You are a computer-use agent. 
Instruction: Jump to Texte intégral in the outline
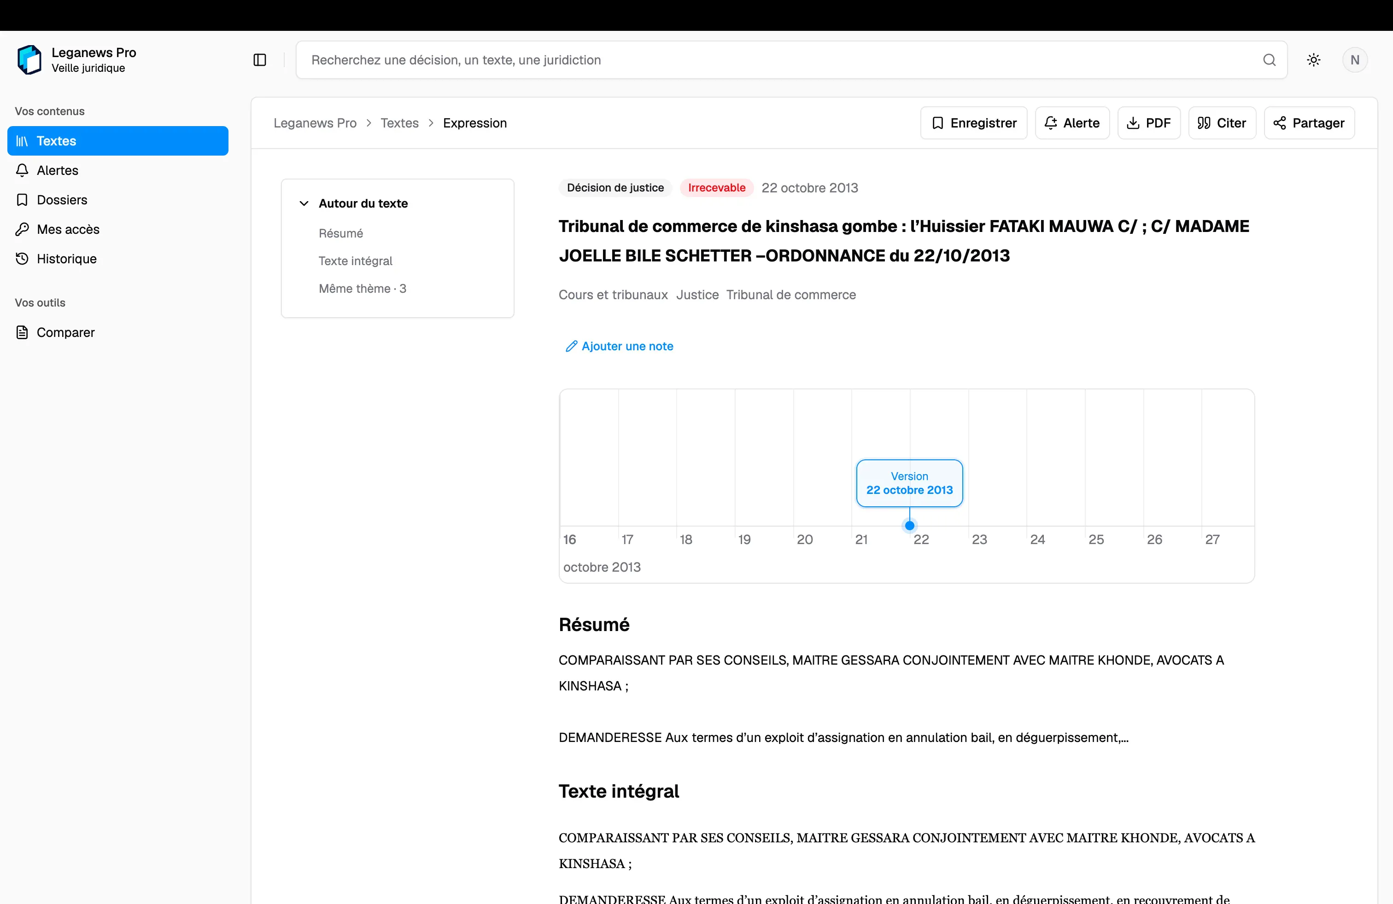click(x=355, y=261)
